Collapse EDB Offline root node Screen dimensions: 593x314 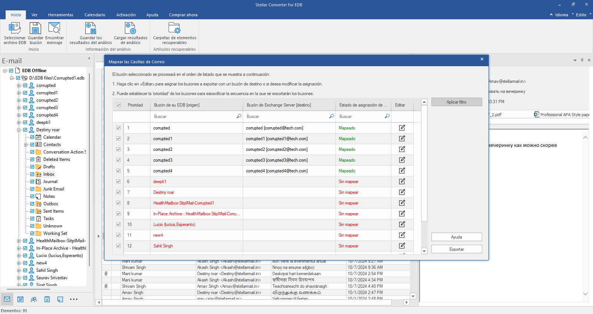tap(4, 71)
